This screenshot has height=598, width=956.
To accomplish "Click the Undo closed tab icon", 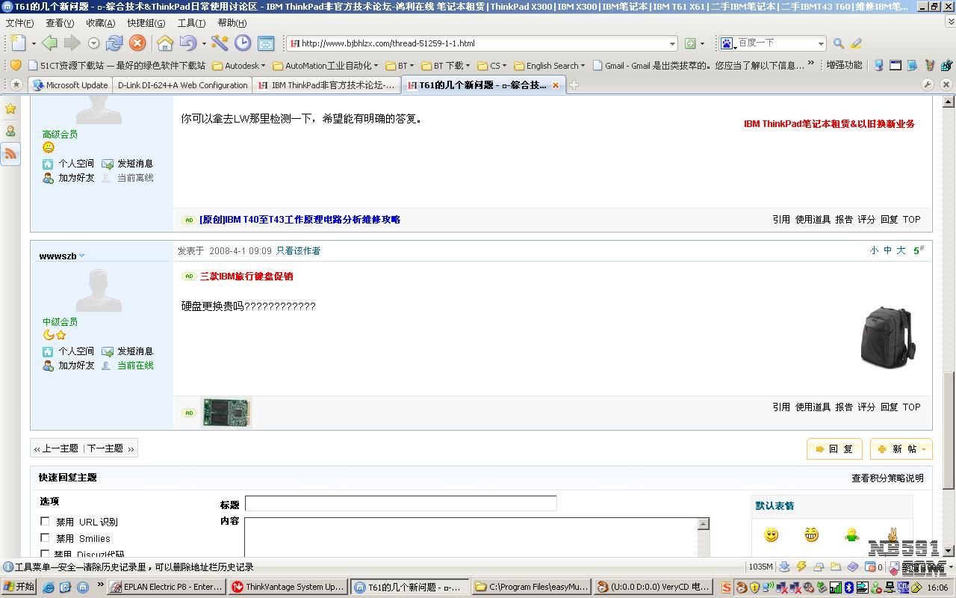I will 187,43.
